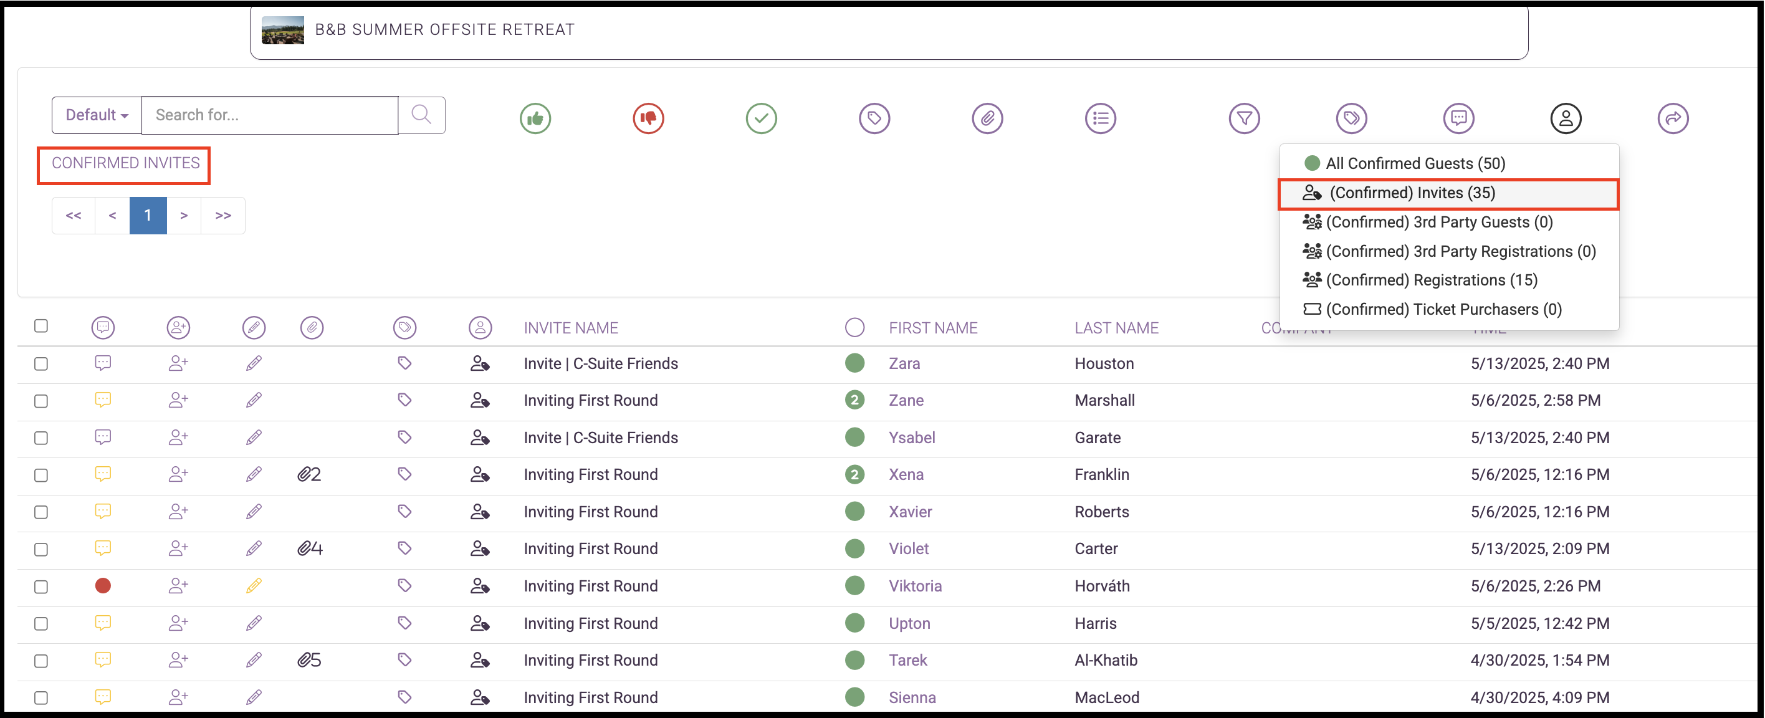Click invite person icon in Upton Harris row
This screenshot has width=1765, height=718.
480,623
